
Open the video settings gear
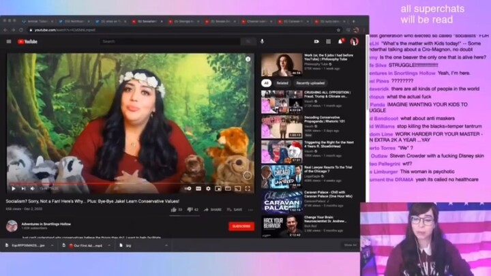pyautogui.click(x=208, y=188)
